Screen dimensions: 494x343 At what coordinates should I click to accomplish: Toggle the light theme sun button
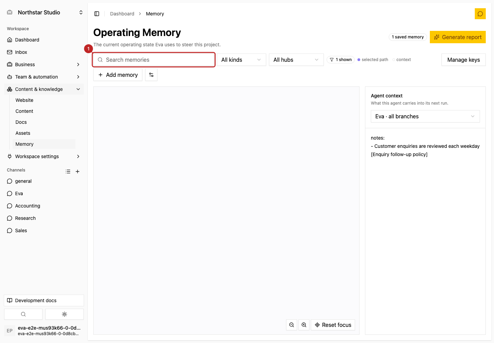(64, 314)
